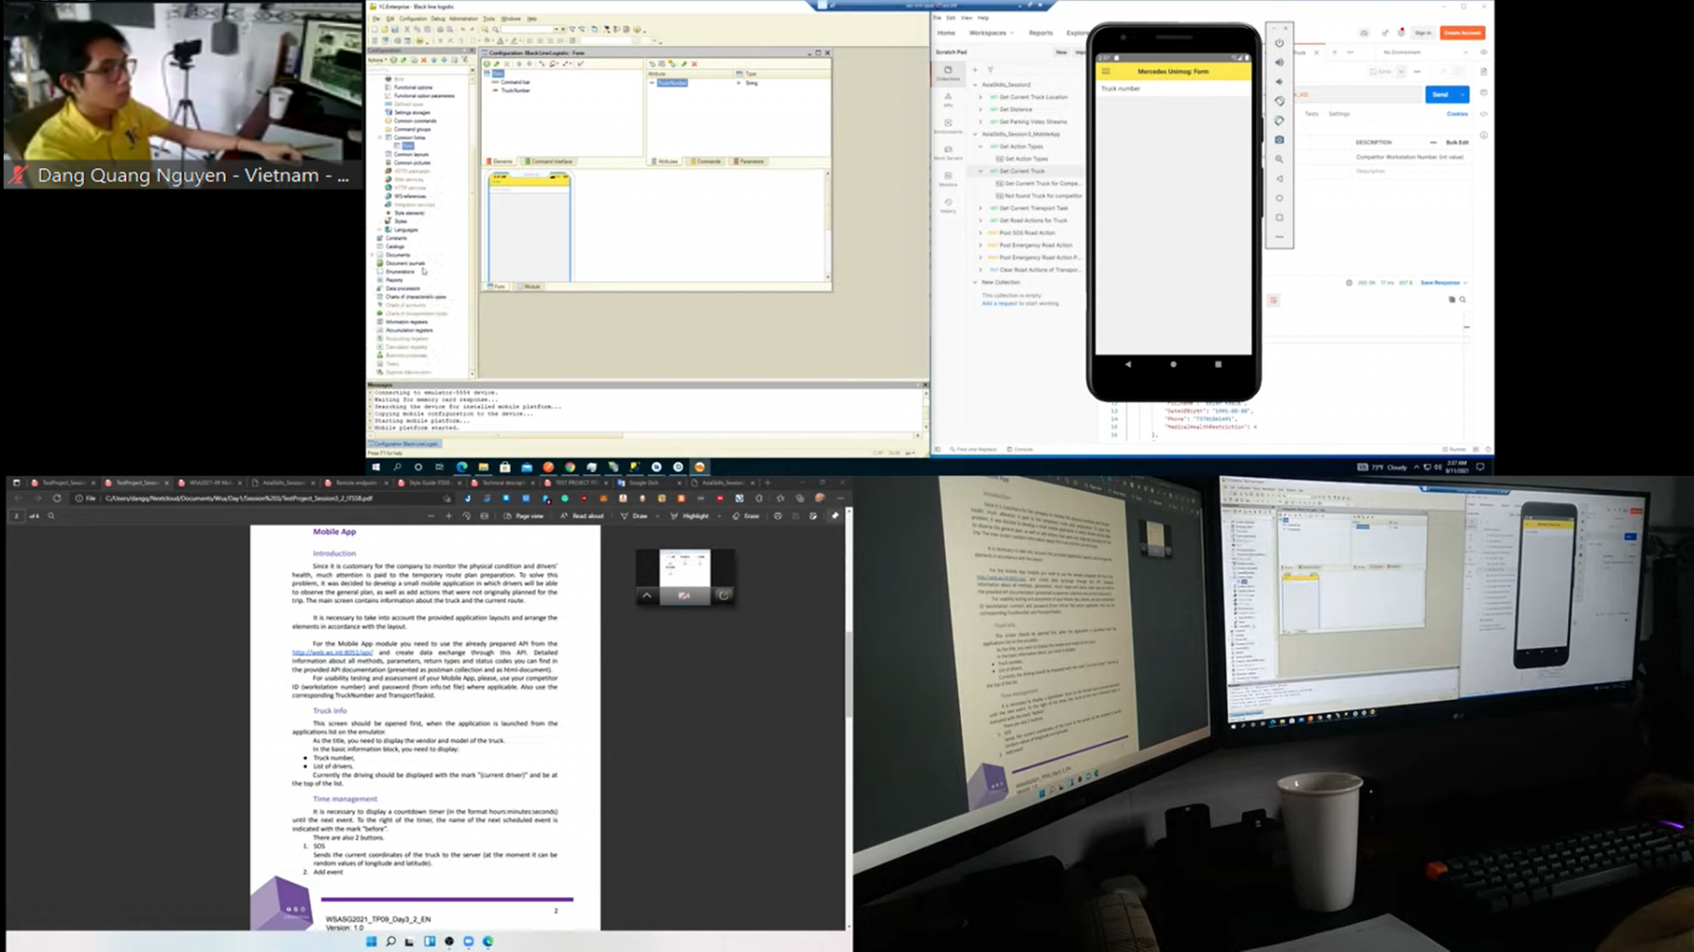Select Get Distance request in Postman
This screenshot has height=952, width=1694.
coord(1015,109)
